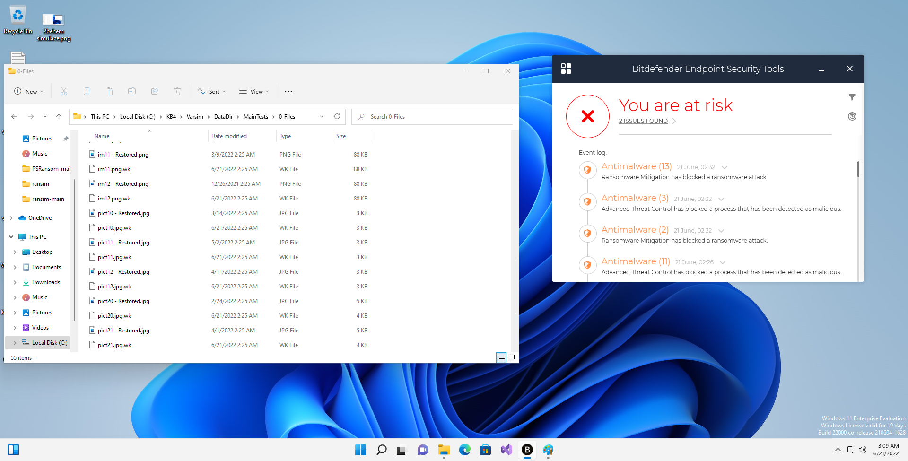The image size is (908, 461).
Task: Go up one folder level arrow
Action: 59,116
